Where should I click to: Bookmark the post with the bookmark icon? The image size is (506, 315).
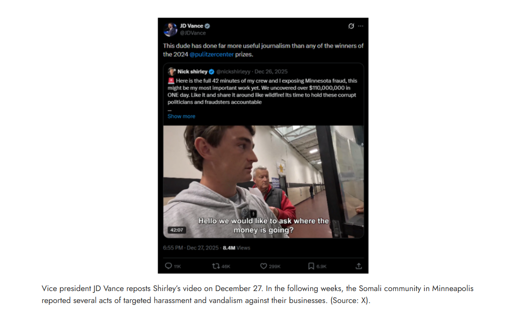point(311,266)
